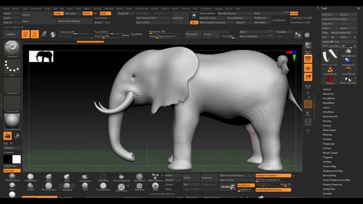Choose the Standard brush in bottom shelf
The width and height of the screenshot is (363, 204).
pyautogui.click(x=67, y=186)
